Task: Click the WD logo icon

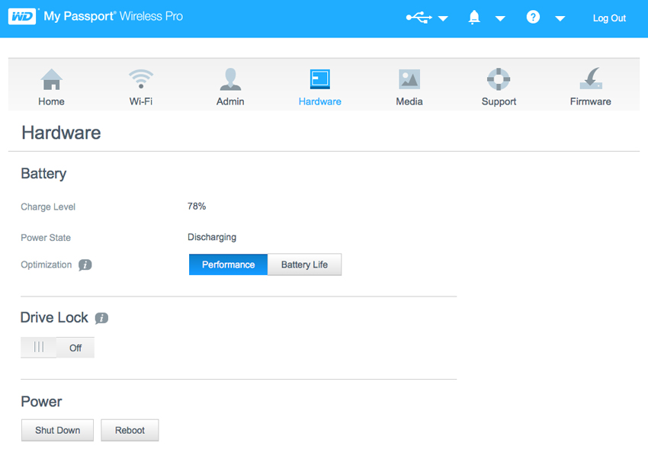Action: (x=22, y=17)
